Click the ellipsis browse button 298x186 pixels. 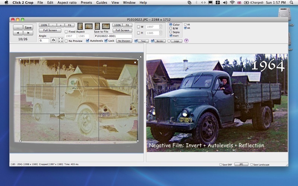pyautogui.click(x=18, y=27)
